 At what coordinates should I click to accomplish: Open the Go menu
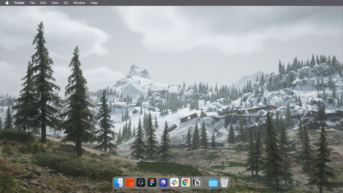point(66,3)
